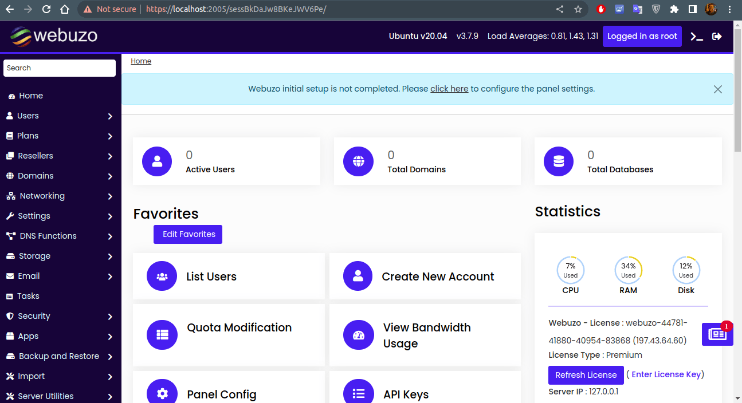The image size is (742, 403).
Task: Reload the page in browser
Action: pyautogui.click(x=46, y=9)
